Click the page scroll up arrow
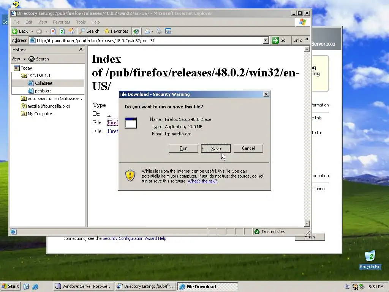This screenshot has height=292, width=389. click(307, 49)
